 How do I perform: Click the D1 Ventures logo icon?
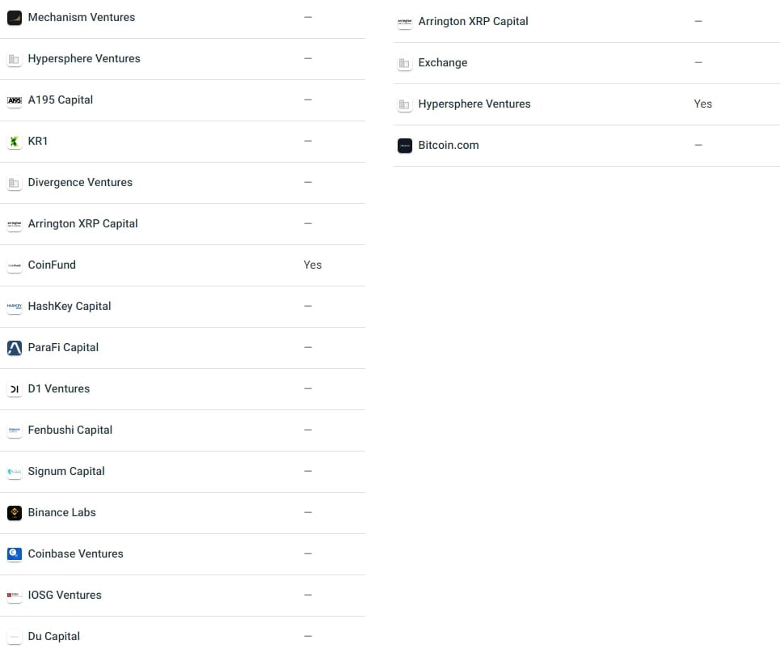[15, 389]
